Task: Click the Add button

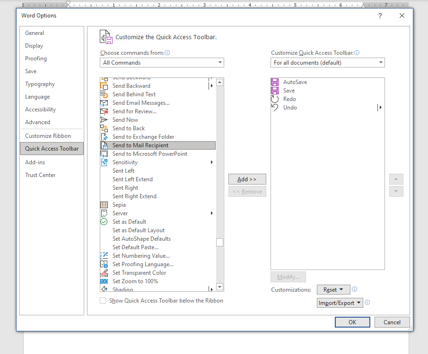Action: pyautogui.click(x=247, y=179)
